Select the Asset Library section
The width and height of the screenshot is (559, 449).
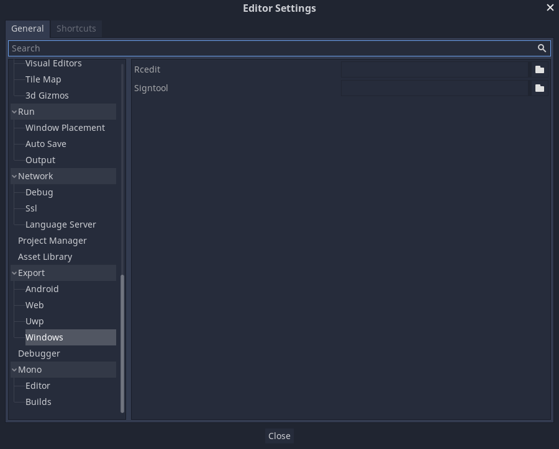click(x=45, y=256)
